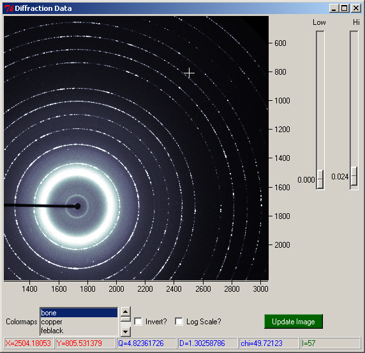Viewport: 365px width, 353px height.
Task: Click the Hi intensity slider handle
Action: (354, 176)
